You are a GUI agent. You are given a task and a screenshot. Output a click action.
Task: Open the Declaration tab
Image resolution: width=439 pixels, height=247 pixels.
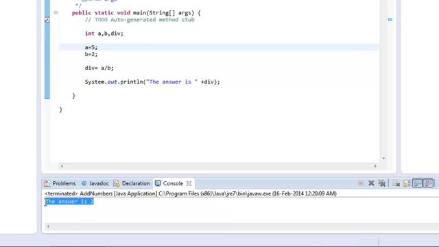pos(132,183)
